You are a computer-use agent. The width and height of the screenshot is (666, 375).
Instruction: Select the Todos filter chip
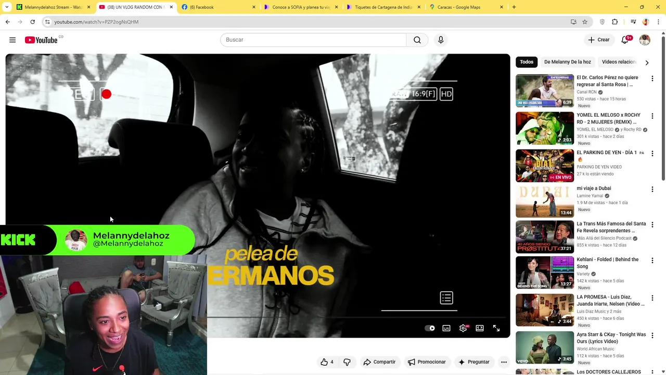pos(527,62)
